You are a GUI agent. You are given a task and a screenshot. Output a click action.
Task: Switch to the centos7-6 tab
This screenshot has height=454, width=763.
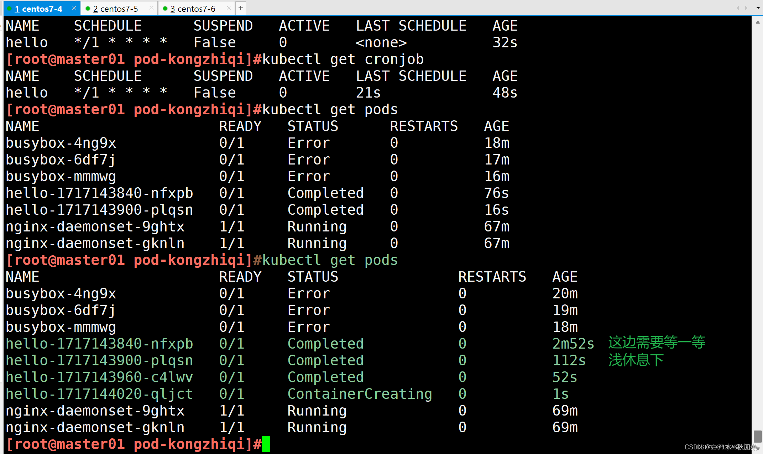[x=193, y=9]
